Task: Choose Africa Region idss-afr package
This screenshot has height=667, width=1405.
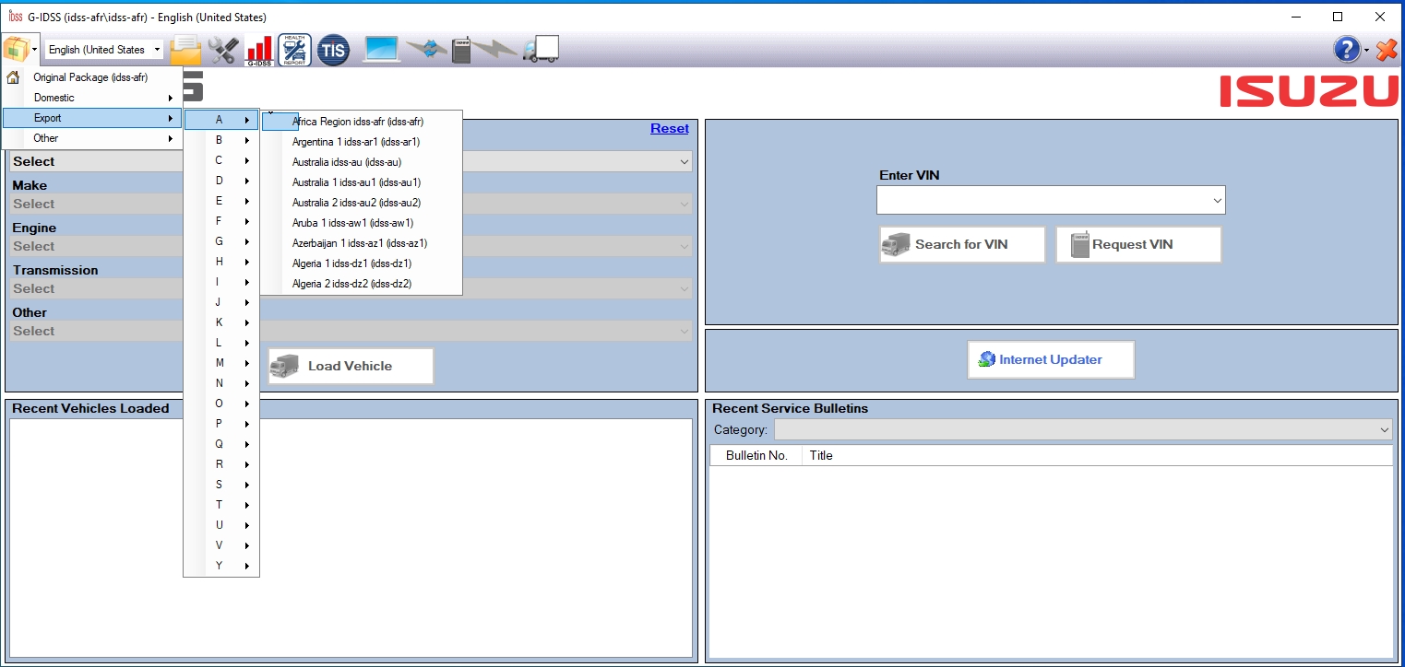Action: tap(362, 122)
